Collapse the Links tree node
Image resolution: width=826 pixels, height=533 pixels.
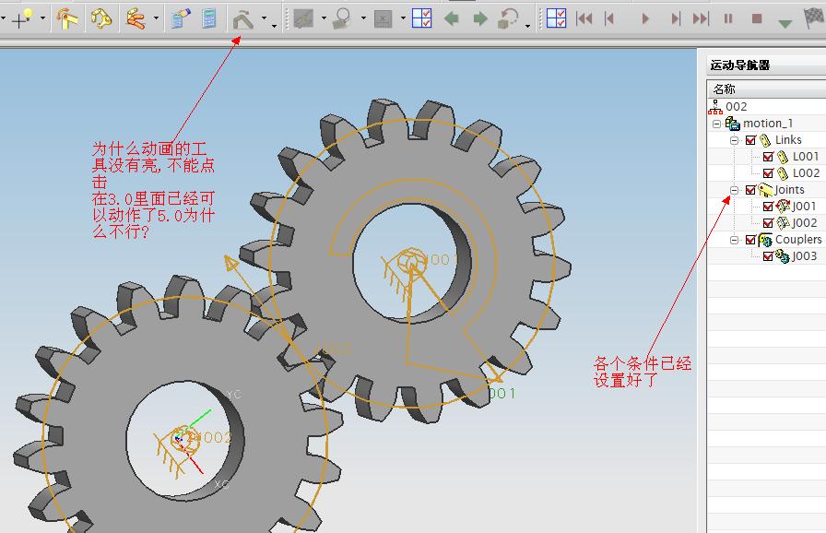[x=734, y=140]
